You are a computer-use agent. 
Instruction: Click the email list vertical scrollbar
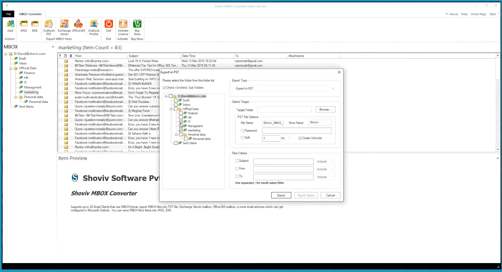click(498, 102)
